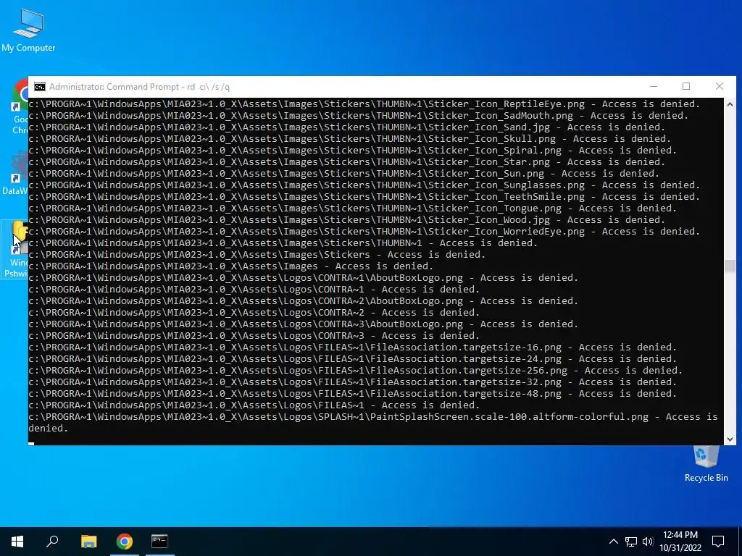Click the FileAssociation.targetsize-256.png line
The height and width of the screenshot is (556, 742).
(355, 370)
